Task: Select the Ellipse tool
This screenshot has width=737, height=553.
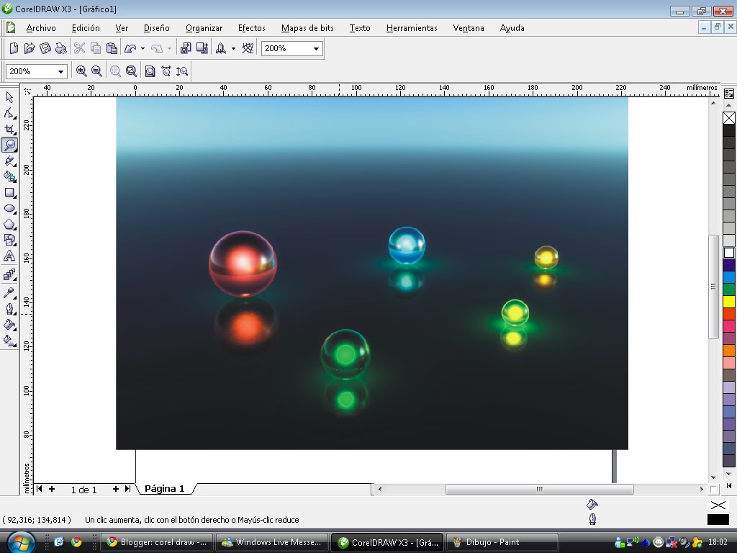Action: [9, 208]
